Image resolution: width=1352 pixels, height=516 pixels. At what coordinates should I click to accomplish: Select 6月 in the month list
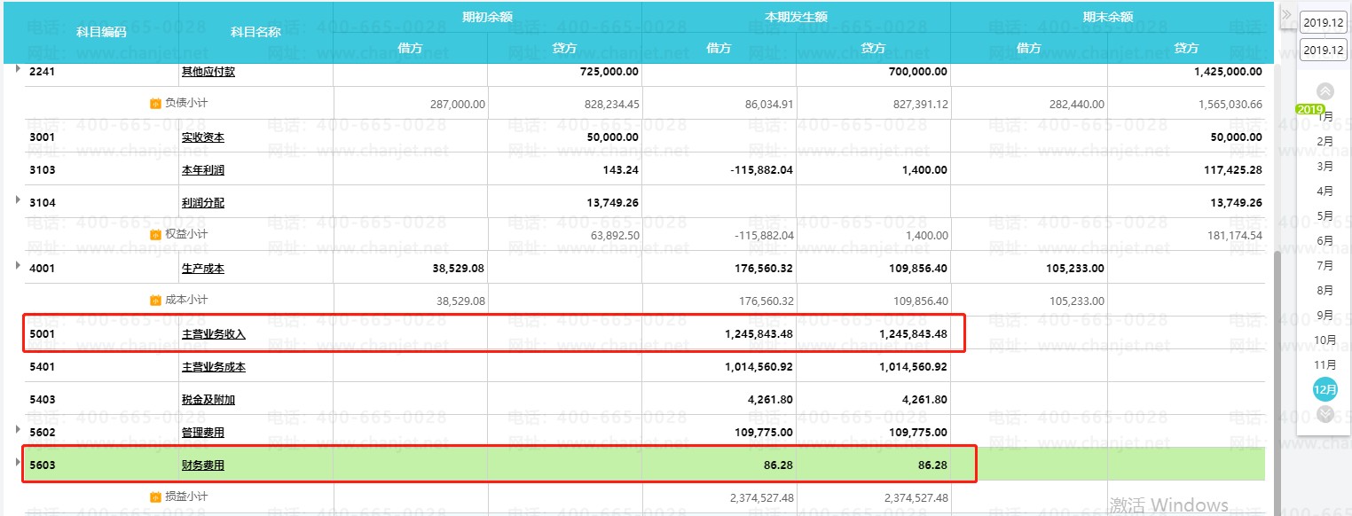(x=1325, y=240)
